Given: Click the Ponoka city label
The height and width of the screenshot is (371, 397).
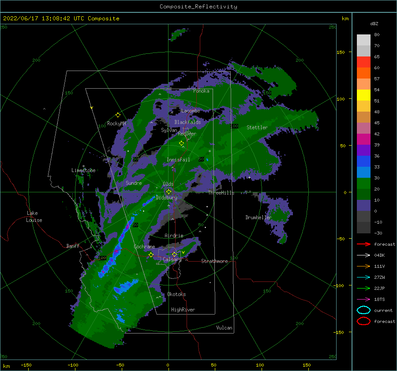Looking at the screenshot, I should coord(201,91).
